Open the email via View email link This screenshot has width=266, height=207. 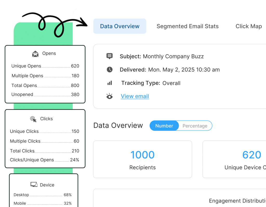tap(135, 96)
